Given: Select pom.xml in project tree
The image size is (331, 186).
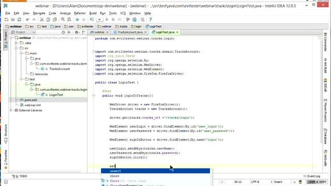Looking at the screenshot, I should click(x=31, y=100).
